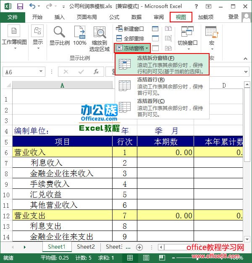Open the Freeze Panes dropdown
Image resolution: width=252 pixels, height=263 pixels.
132,48
